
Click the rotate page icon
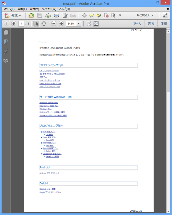point(113,15)
